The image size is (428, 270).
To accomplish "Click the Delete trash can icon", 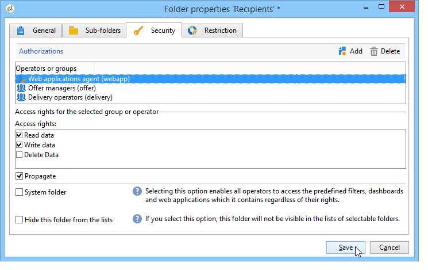I will point(374,51).
